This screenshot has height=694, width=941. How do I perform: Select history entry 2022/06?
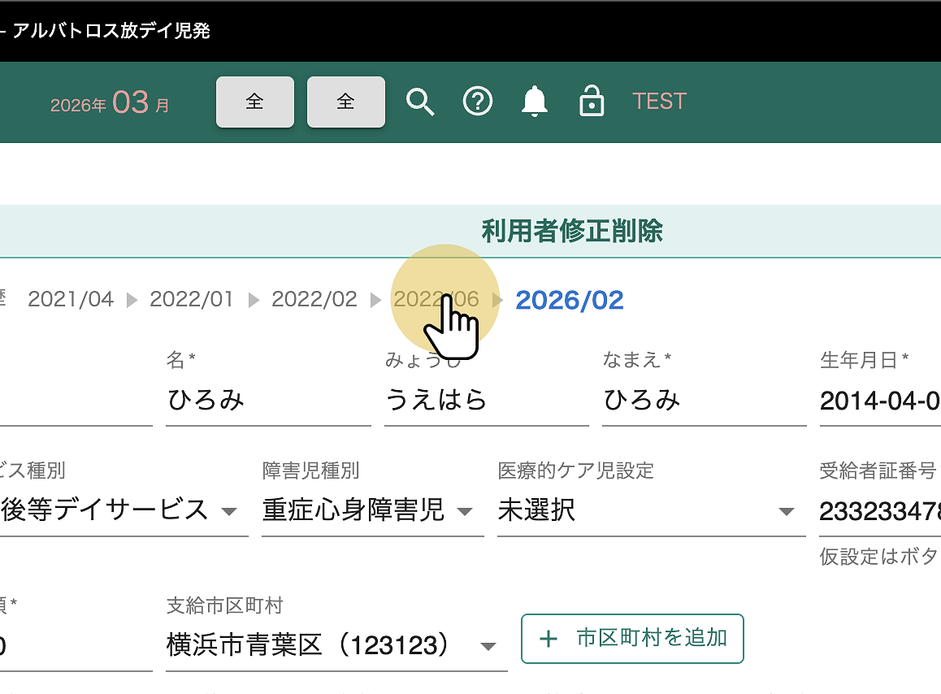436,300
